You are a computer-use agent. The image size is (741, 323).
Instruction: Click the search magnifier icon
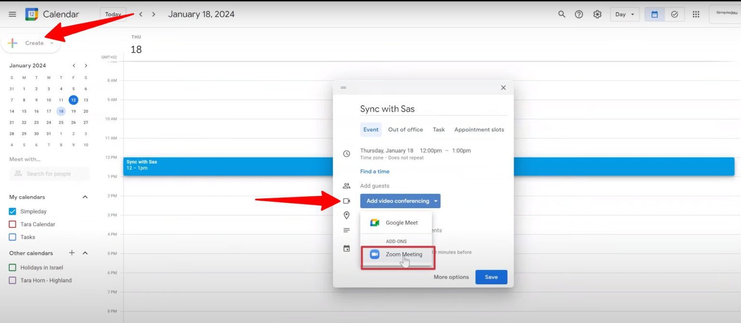tap(561, 14)
